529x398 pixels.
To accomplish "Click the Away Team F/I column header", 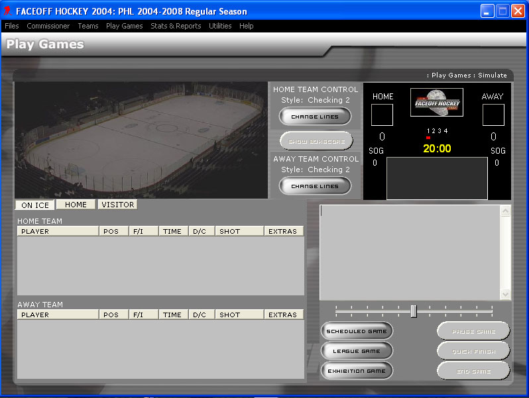I will point(144,315).
